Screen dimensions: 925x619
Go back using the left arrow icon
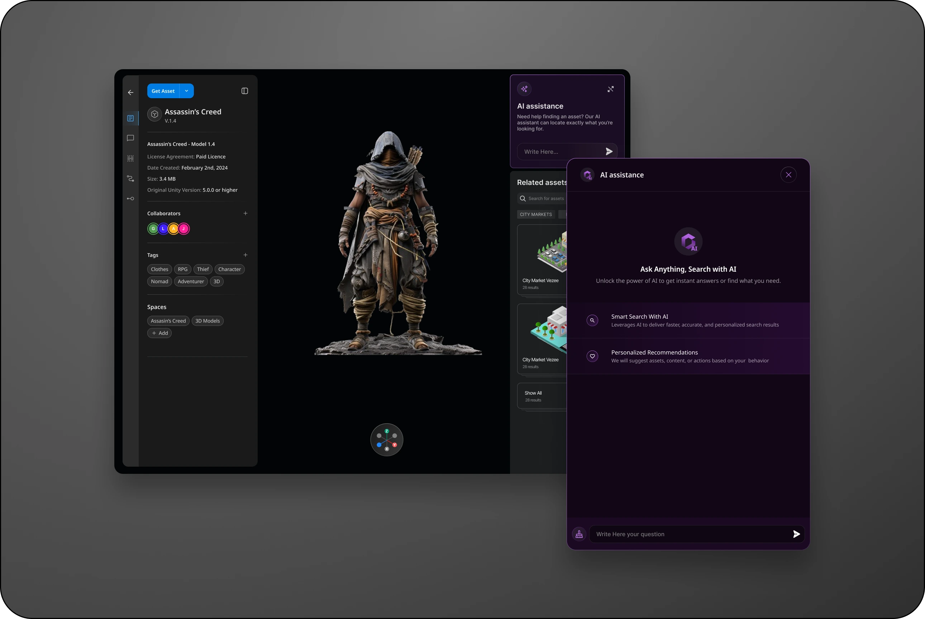click(x=130, y=92)
